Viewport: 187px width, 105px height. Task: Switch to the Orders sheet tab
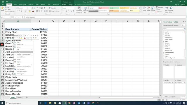pyautogui.click(x=20, y=97)
